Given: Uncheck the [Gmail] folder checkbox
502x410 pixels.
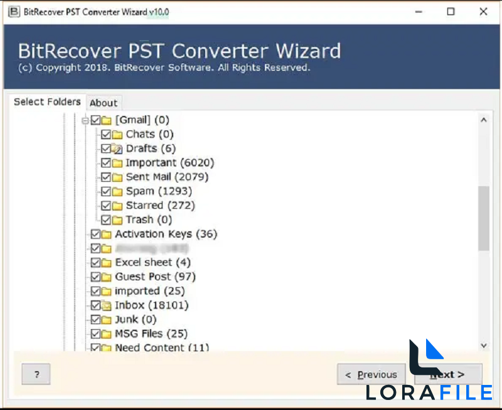Looking at the screenshot, I should click(95, 120).
